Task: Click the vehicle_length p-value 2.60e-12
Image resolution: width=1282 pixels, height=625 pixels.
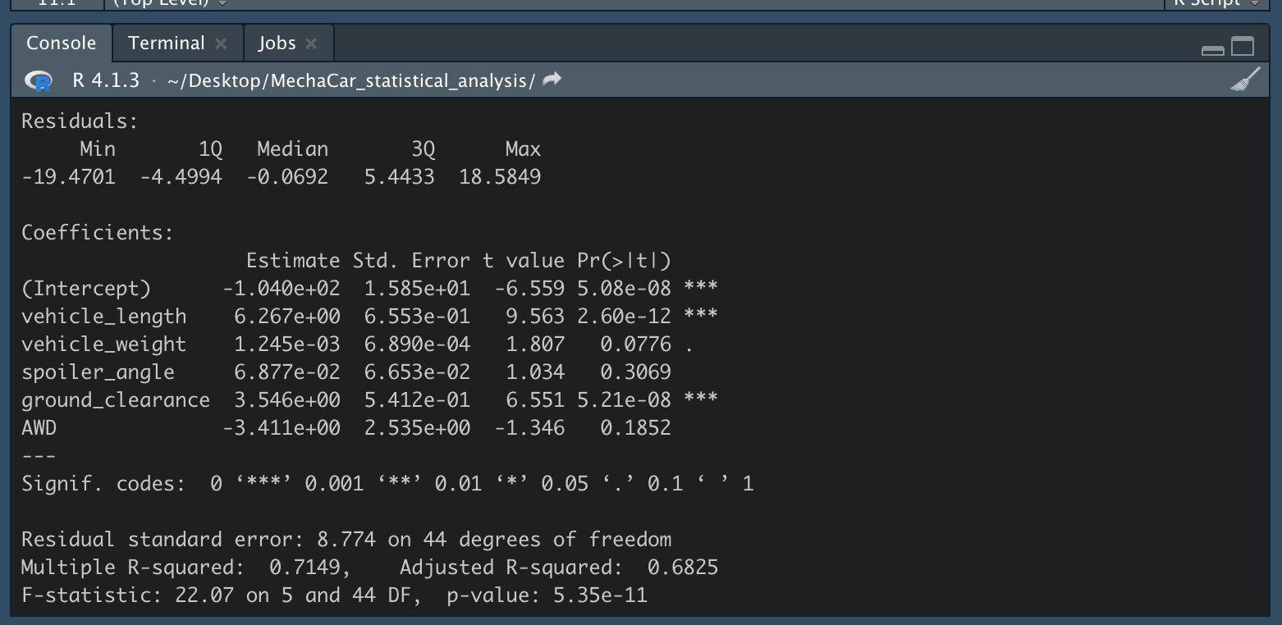Action: 624,317
